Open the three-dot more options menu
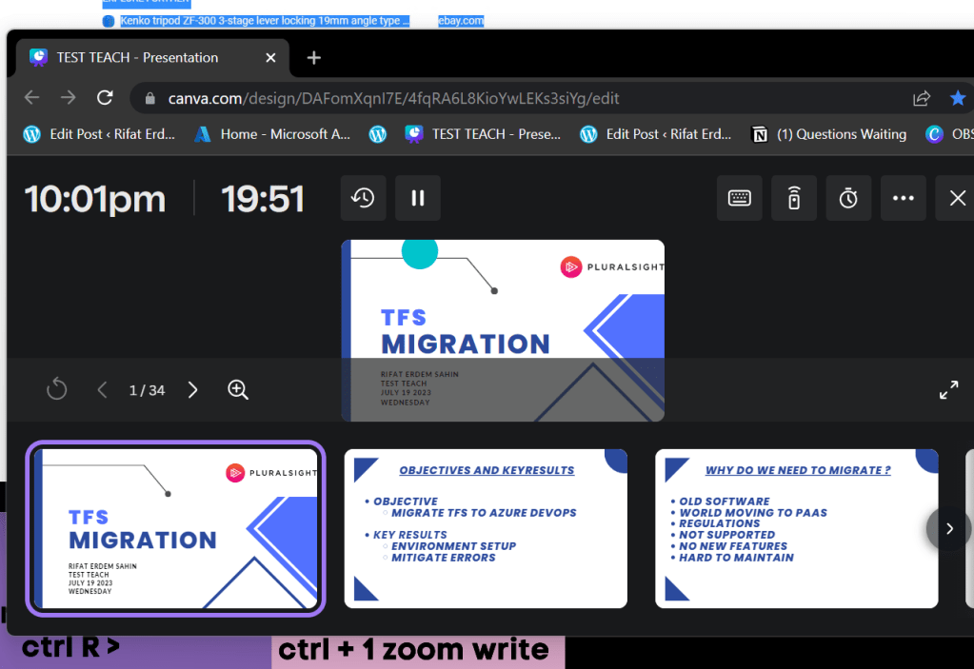The image size is (974, 669). coord(904,198)
